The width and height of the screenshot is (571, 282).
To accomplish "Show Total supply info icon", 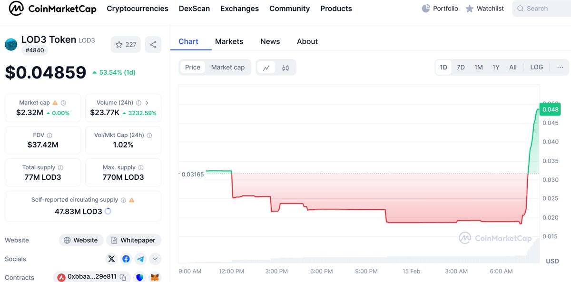I will tap(60, 167).
